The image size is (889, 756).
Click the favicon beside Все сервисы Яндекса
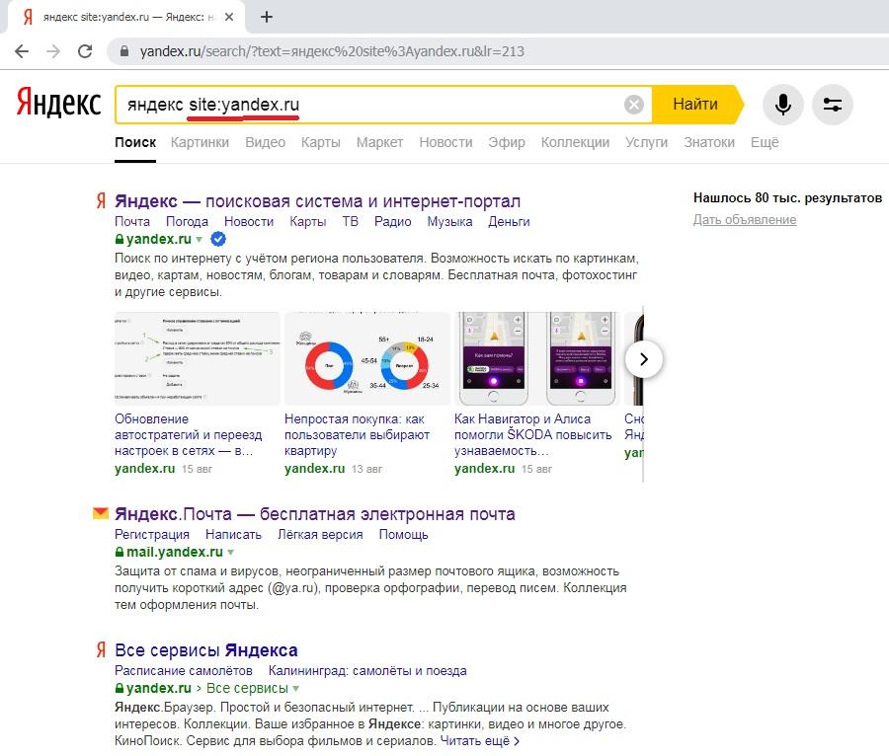tap(101, 649)
